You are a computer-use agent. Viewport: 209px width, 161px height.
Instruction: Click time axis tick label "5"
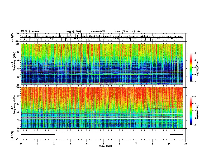click(103, 144)
